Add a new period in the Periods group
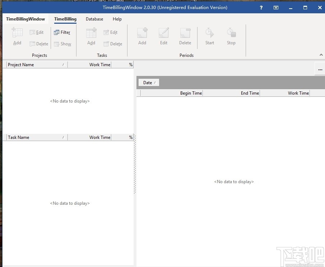Viewport: 325px width, 267px height. 142,36
